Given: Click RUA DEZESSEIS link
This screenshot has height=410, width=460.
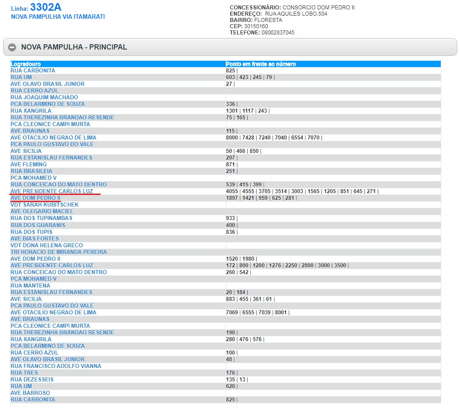Looking at the screenshot, I should (x=32, y=380).
